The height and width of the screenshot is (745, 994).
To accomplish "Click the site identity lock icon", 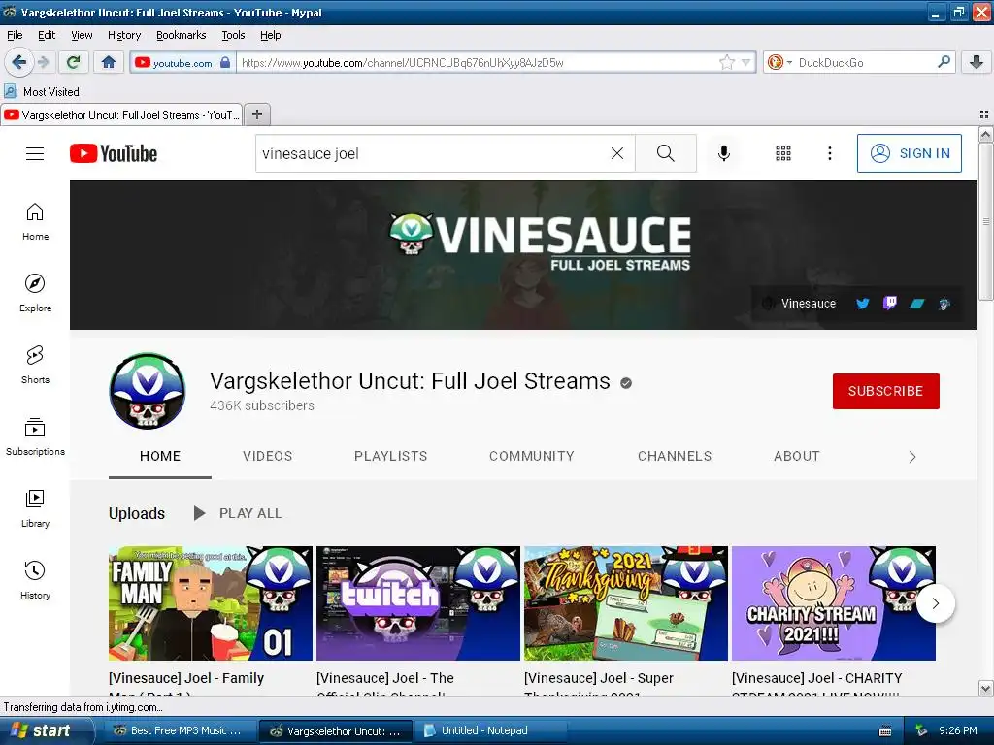I will pos(225,62).
